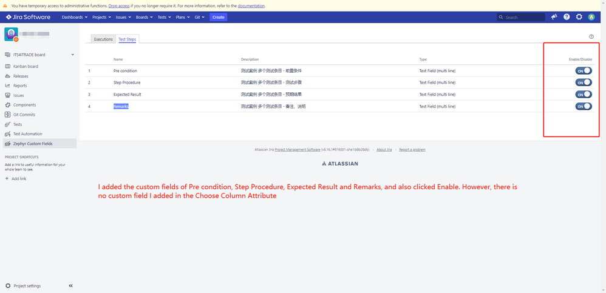The image size is (606, 293).
Task: Open Project settings in sidebar
Action: (x=27, y=286)
